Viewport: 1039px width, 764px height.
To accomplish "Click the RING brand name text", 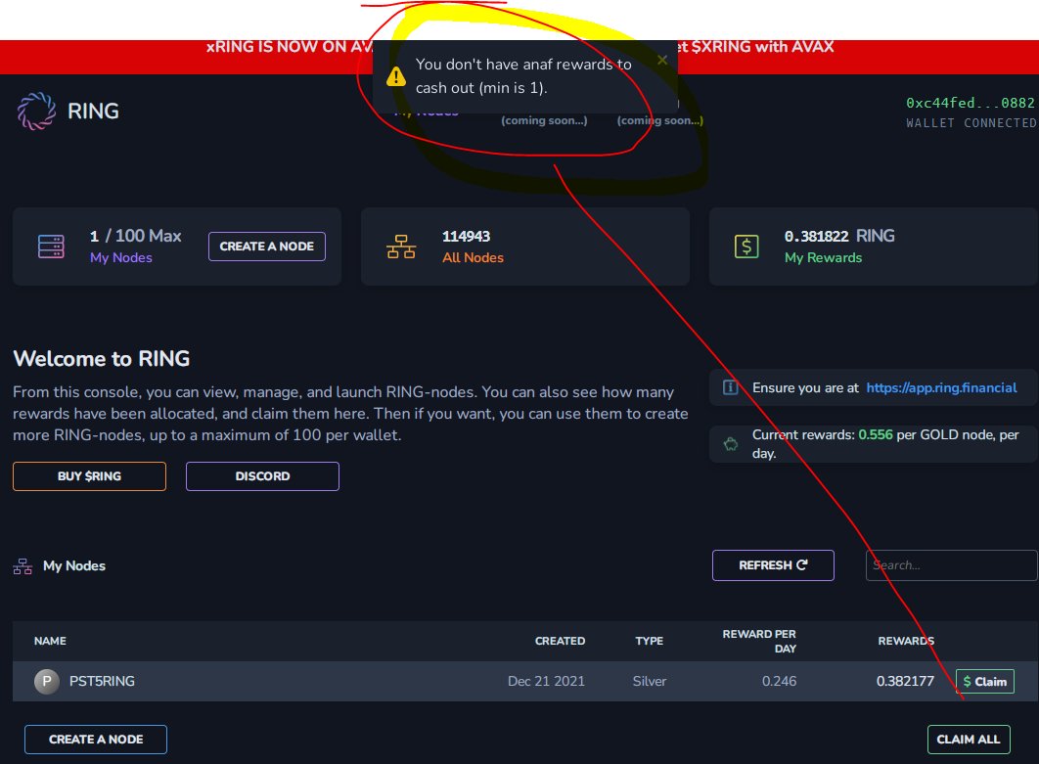I will point(93,111).
